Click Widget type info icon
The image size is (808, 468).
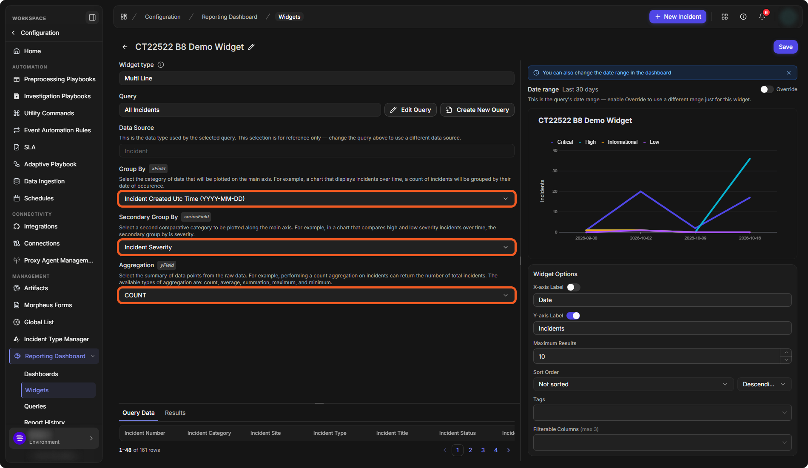(161, 65)
